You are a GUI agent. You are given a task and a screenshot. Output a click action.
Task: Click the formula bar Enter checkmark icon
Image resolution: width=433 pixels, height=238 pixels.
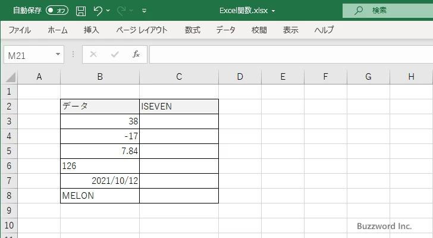tap(115, 54)
